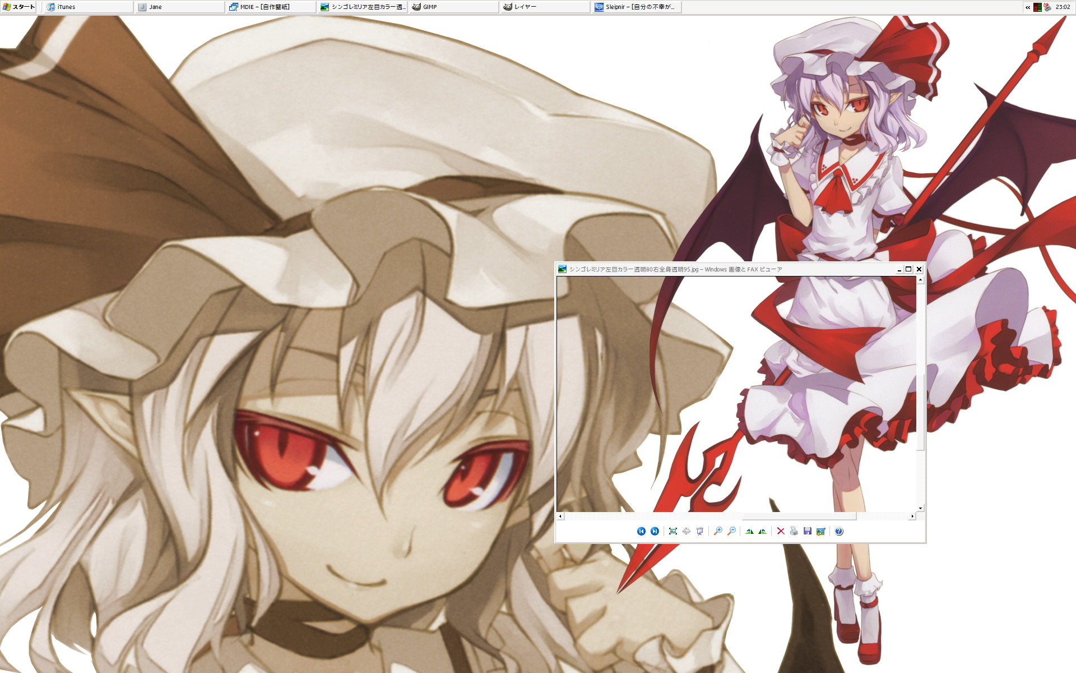Go to the previous image in viewer
1076x673 pixels.
click(641, 531)
